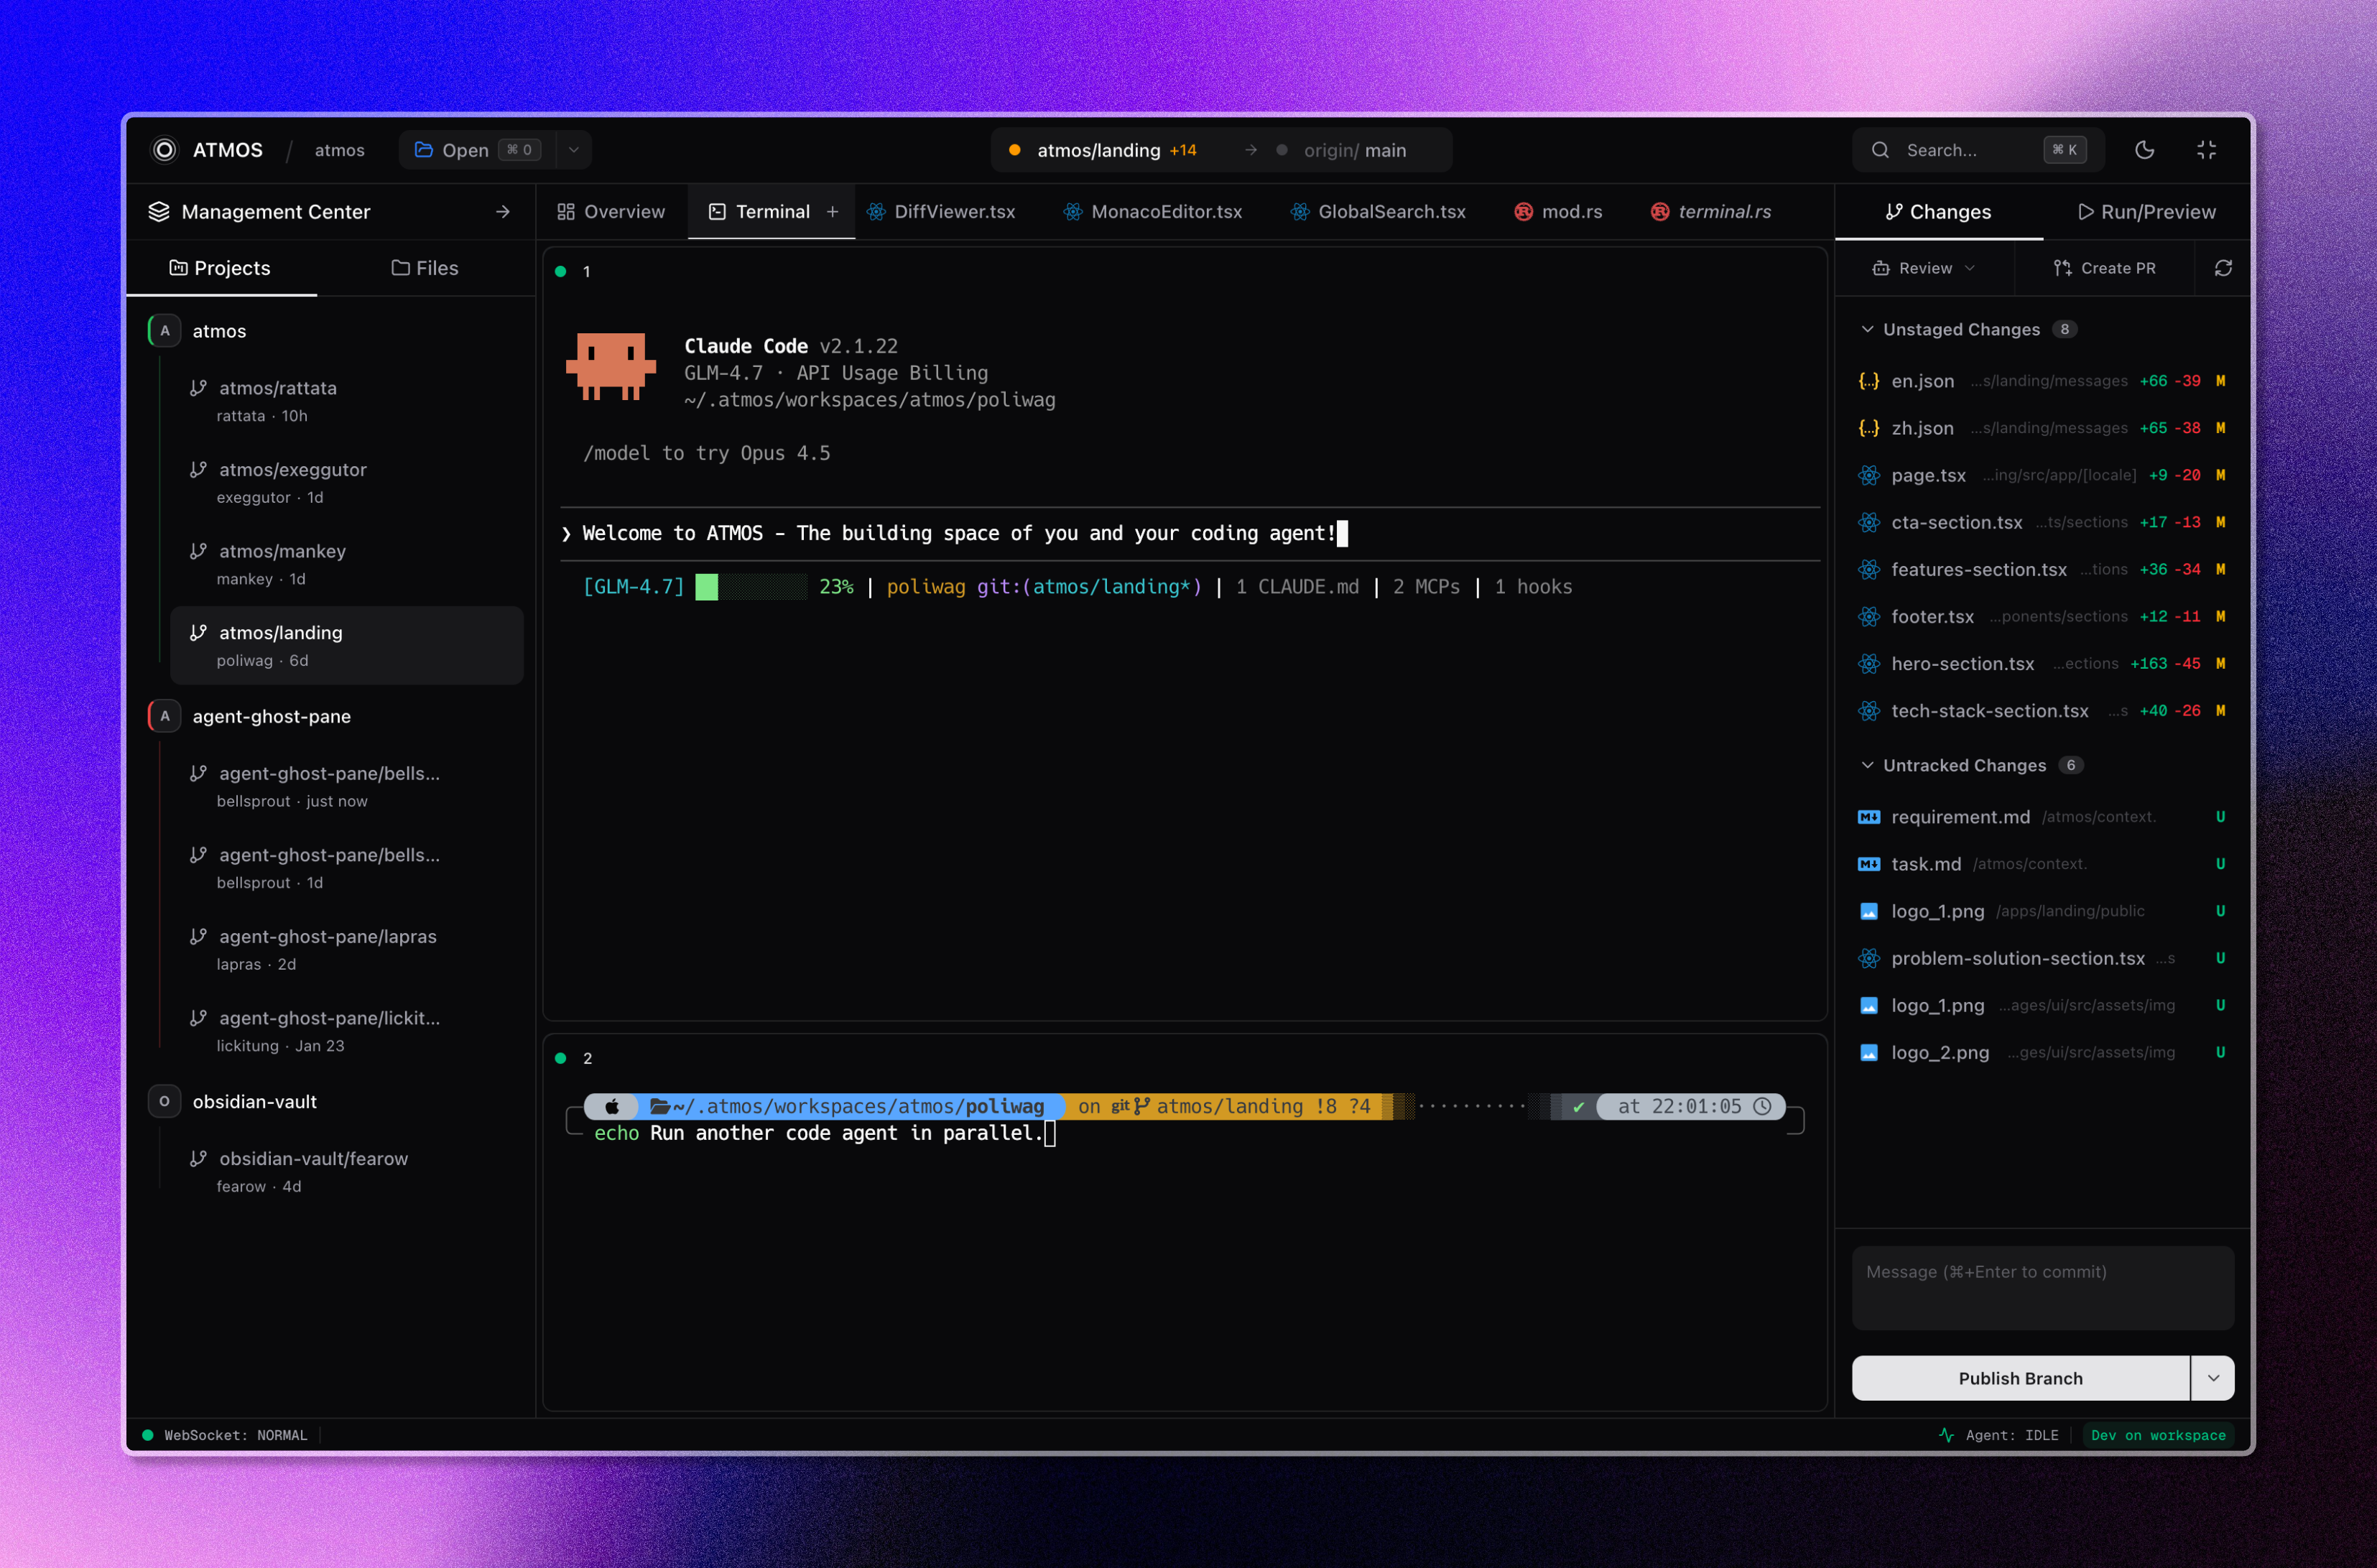2377x1568 pixels.
Task: Select the obsidian-vault project avatar
Action: 164,1101
